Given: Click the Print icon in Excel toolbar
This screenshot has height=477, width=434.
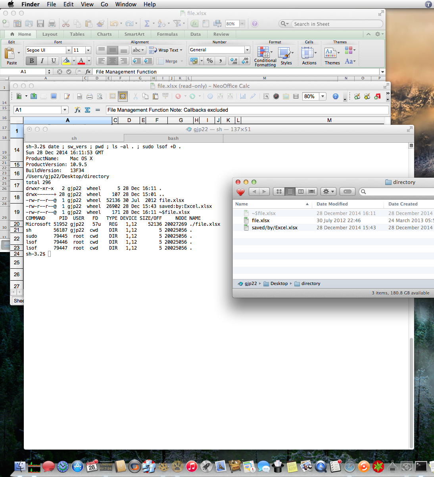Looking at the screenshot, I should 52,23.
